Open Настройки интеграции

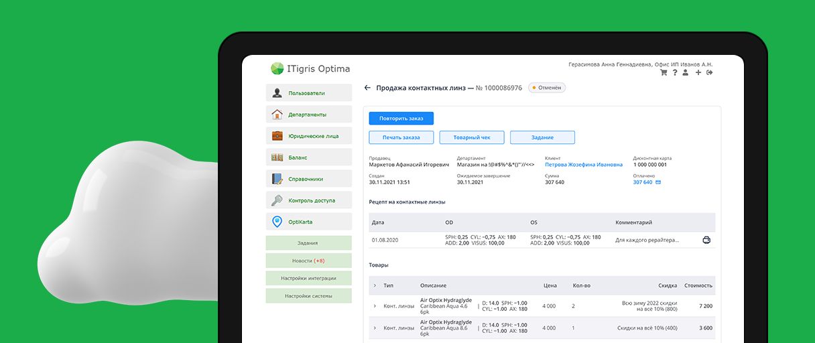click(x=309, y=278)
